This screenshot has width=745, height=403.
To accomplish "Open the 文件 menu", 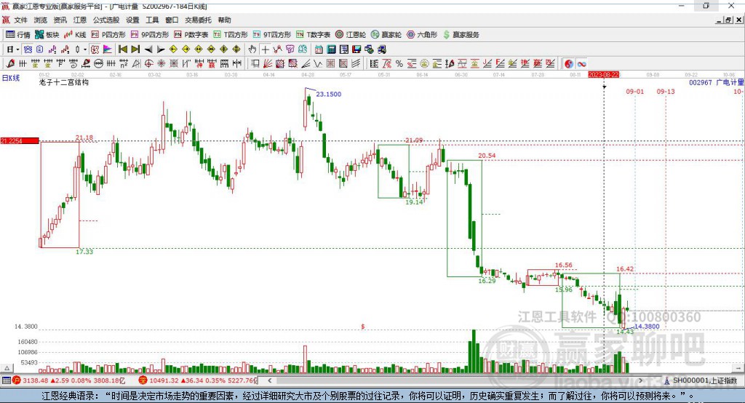I will (x=20, y=20).
